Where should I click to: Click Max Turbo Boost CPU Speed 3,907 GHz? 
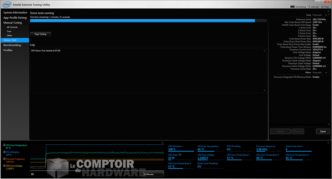pos(317,22)
